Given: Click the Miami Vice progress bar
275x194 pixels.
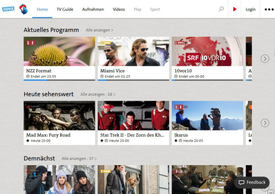Looking at the screenshot, I should click(x=133, y=80).
